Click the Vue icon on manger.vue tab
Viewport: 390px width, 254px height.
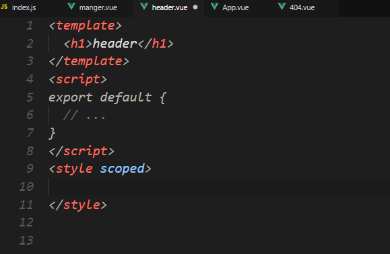[71, 7]
